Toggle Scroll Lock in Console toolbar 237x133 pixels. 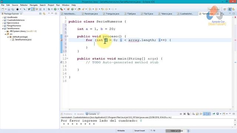pos(197,114)
